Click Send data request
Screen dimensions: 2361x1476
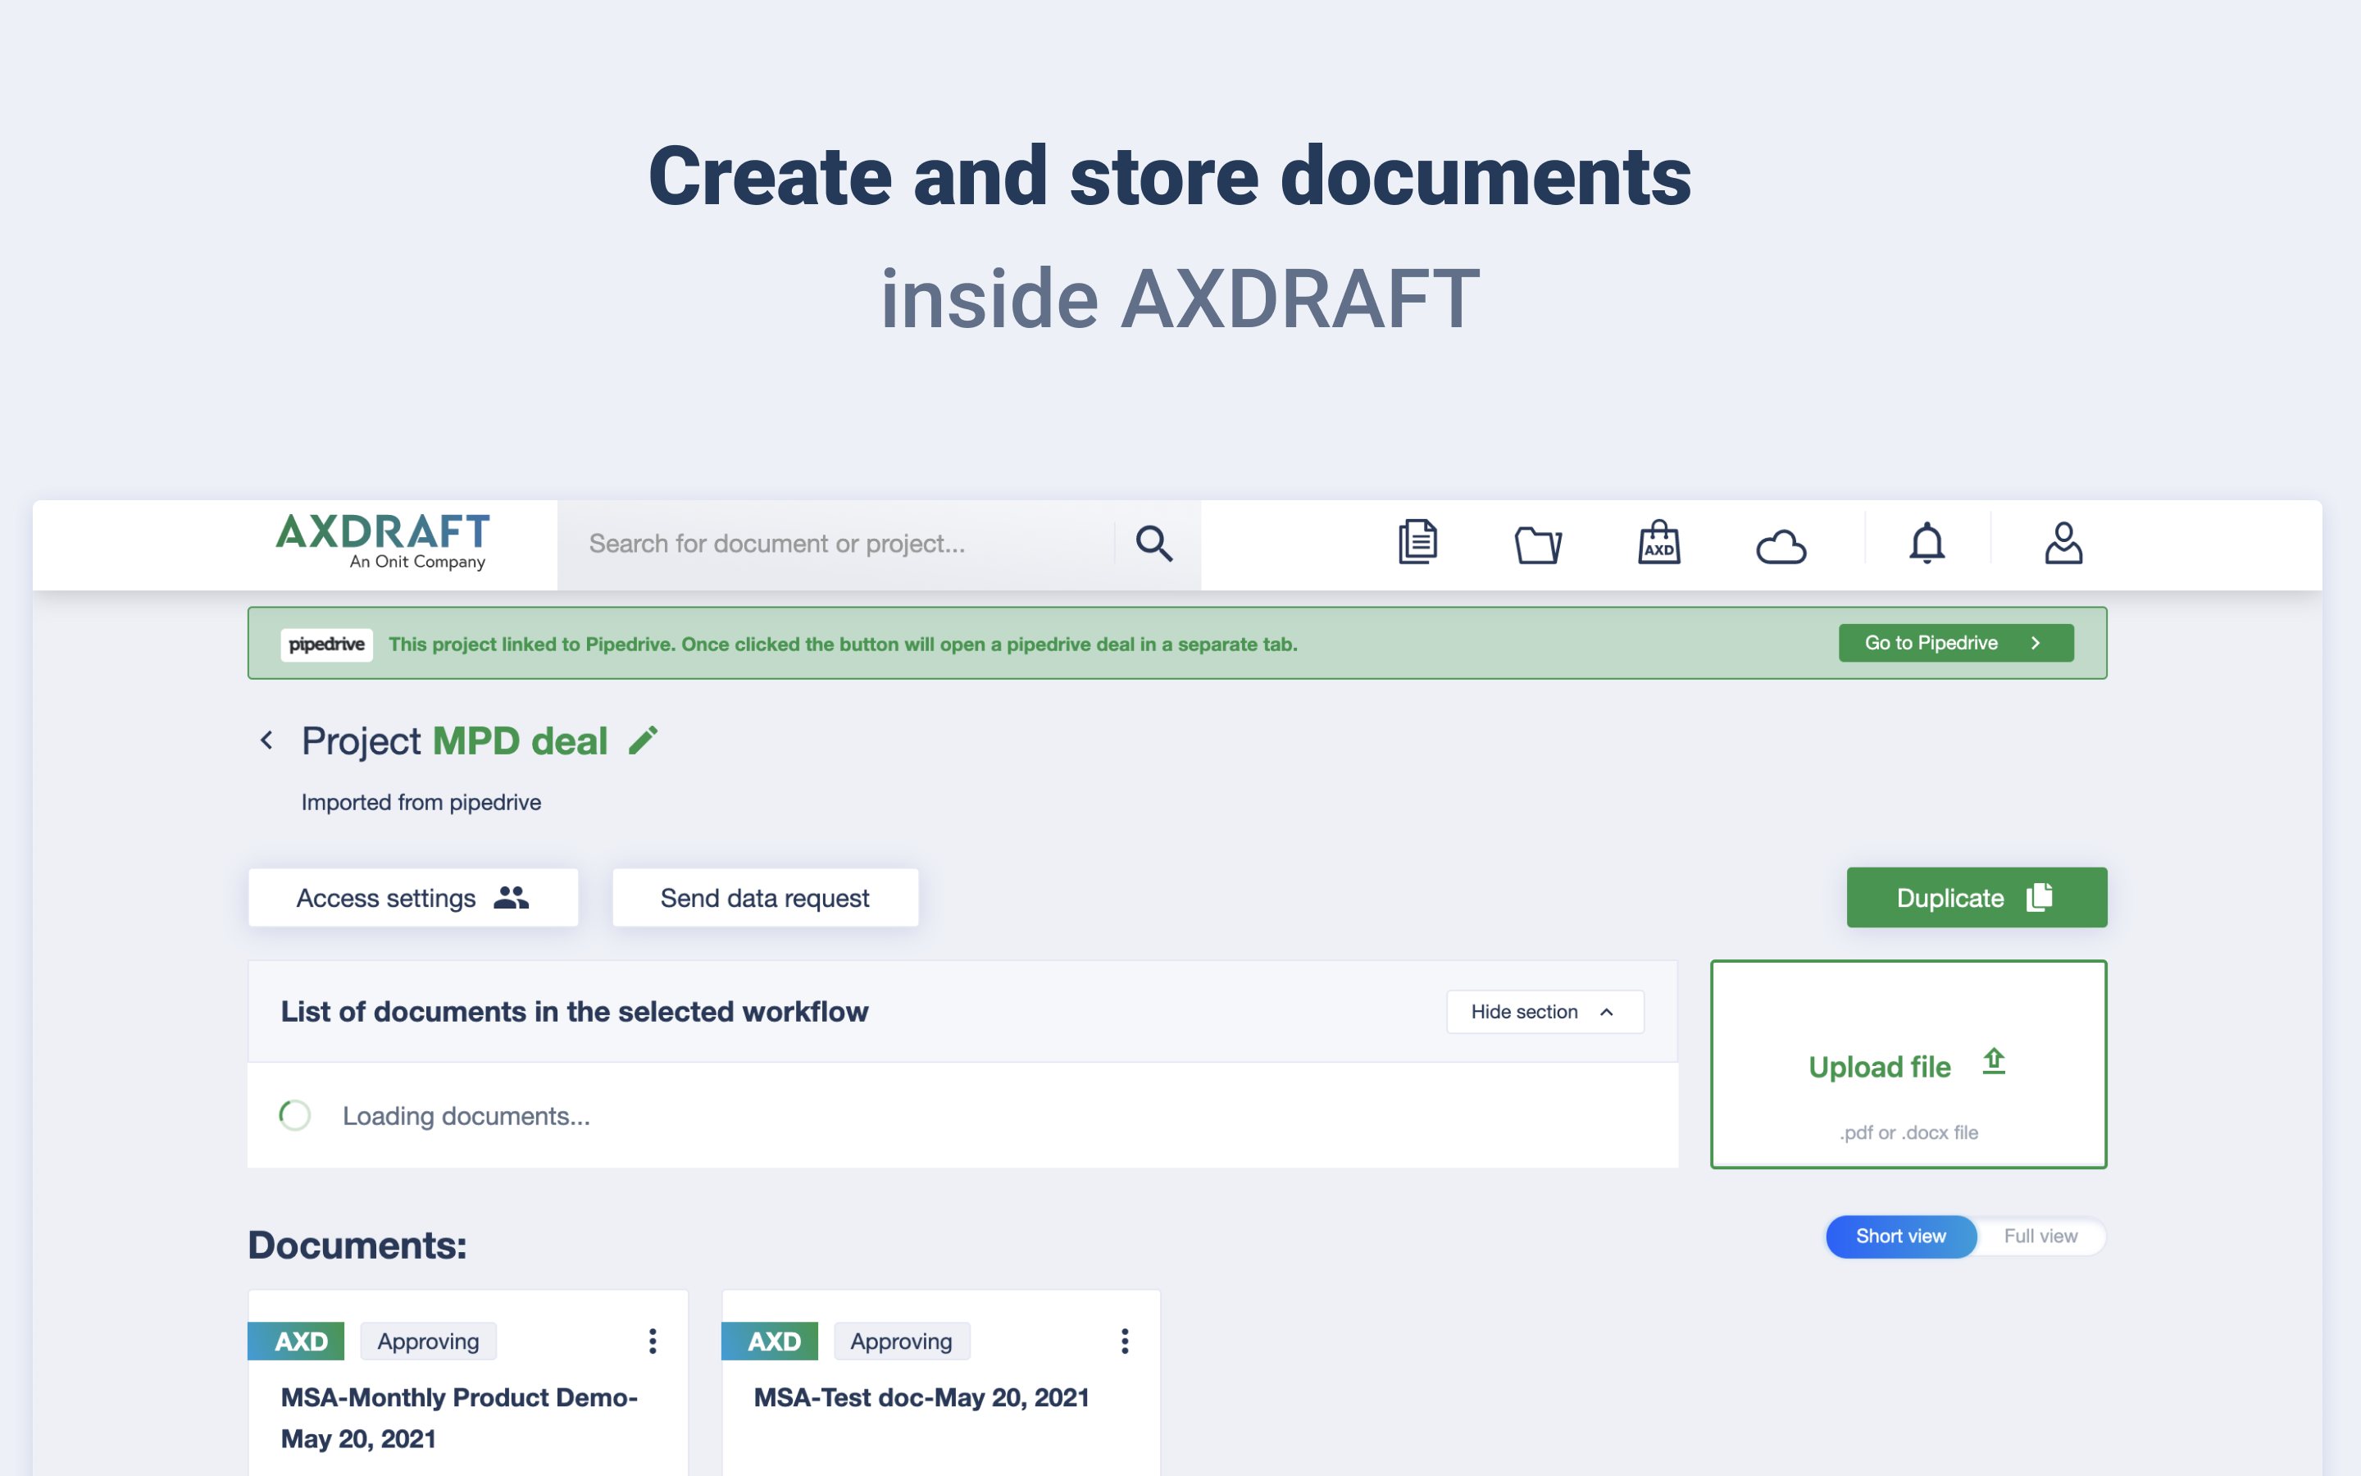(765, 898)
